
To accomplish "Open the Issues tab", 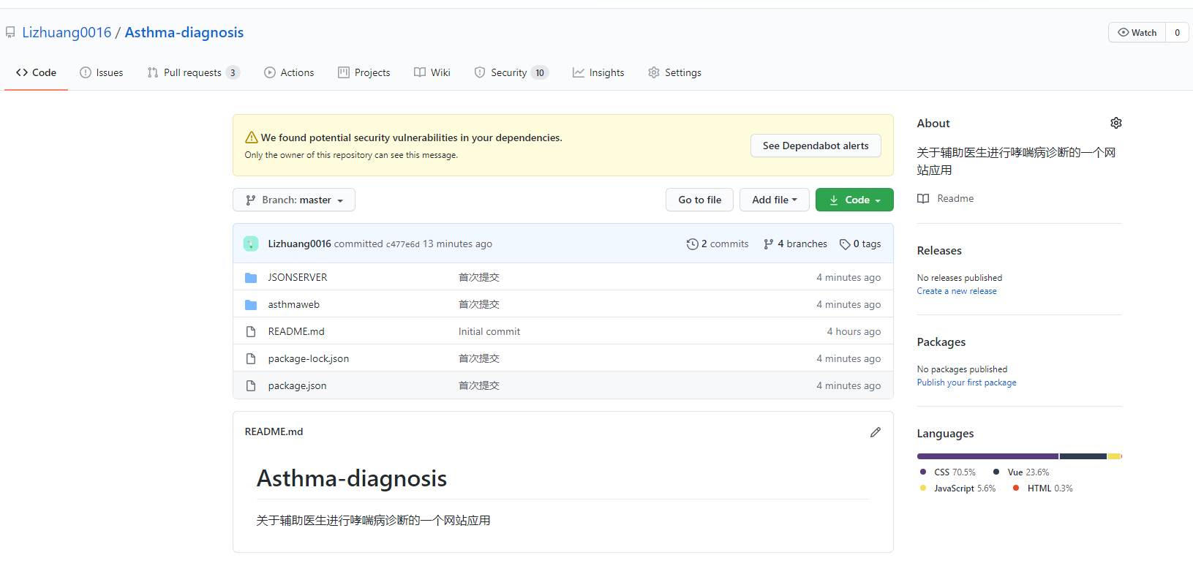I will (102, 72).
